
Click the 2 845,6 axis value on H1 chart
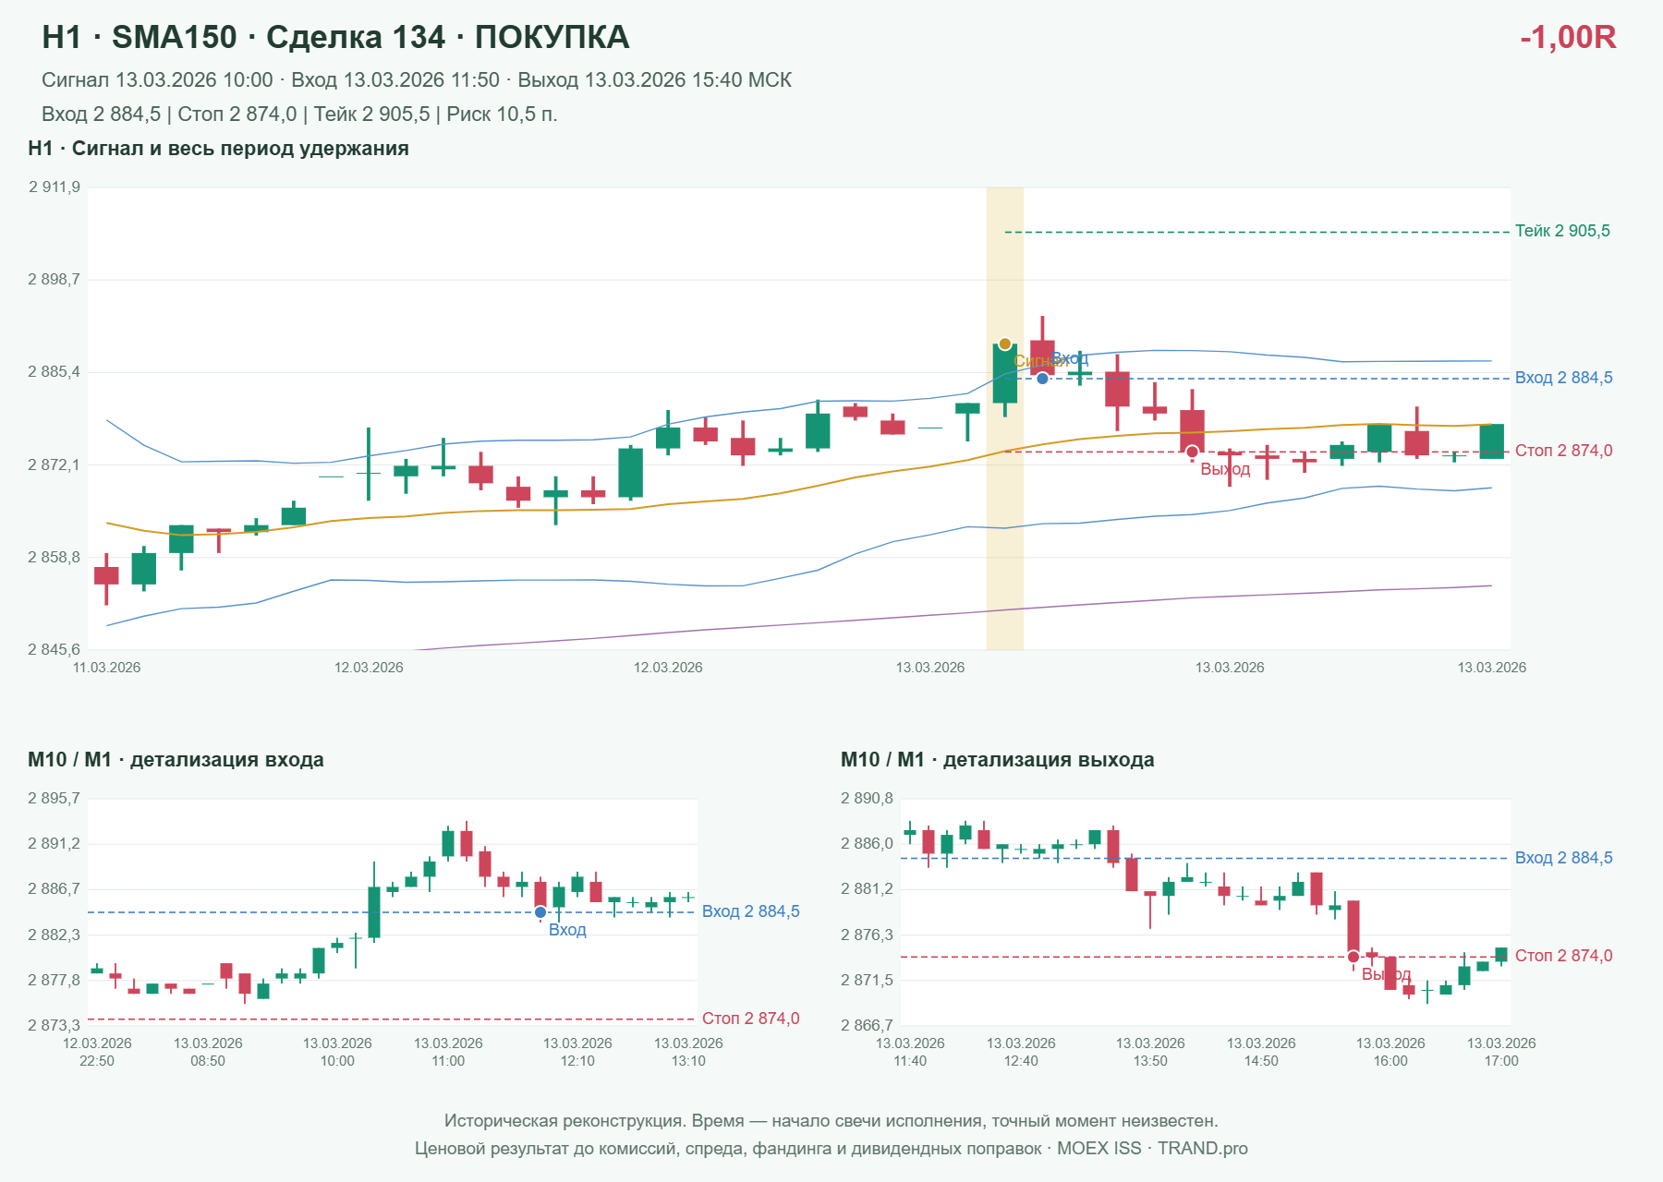pos(55,650)
